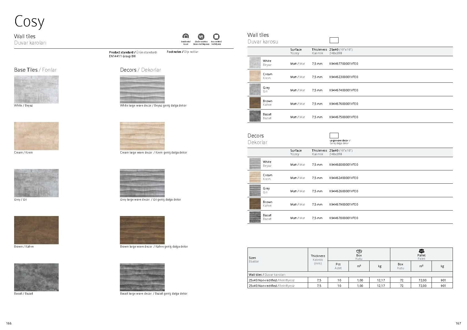Click the Footnotes / Dip notlar label
The height and width of the screenshot is (330, 467).
click(182, 52)
